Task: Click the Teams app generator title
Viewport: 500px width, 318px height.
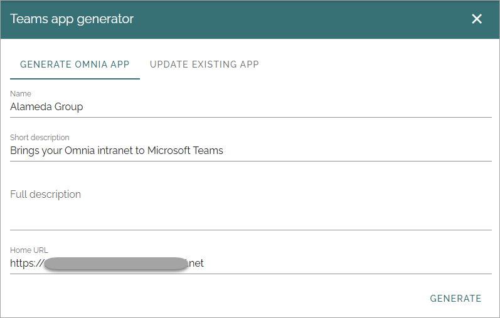Action: point(72,19)
